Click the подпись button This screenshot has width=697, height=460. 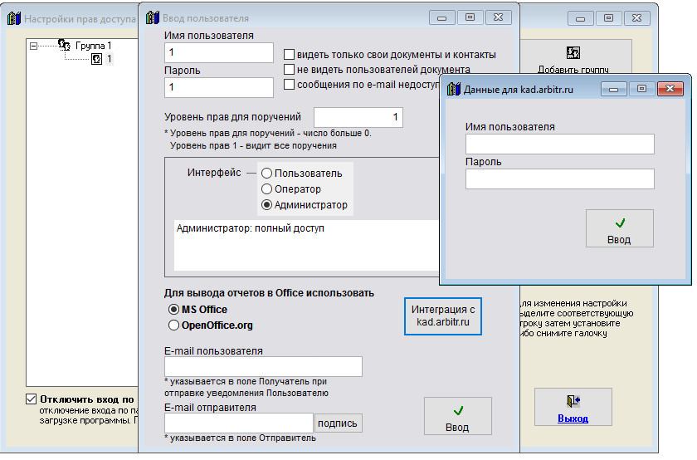pyautogui.click(x=338, y=423)
